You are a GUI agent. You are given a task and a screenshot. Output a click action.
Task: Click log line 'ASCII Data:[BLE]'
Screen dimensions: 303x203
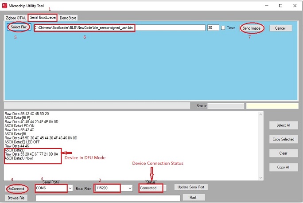point(17,118)
